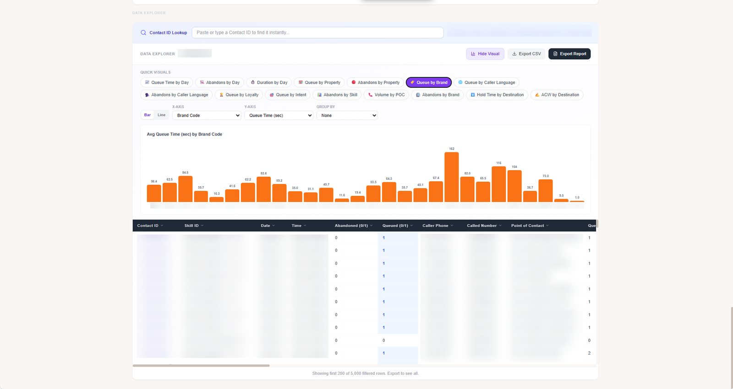This screenshot has height=389, width=733.
Task: Click the QUICK VISUALS section label
Action: 155,72
